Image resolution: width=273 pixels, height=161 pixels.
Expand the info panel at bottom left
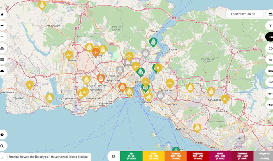[2, 157]
